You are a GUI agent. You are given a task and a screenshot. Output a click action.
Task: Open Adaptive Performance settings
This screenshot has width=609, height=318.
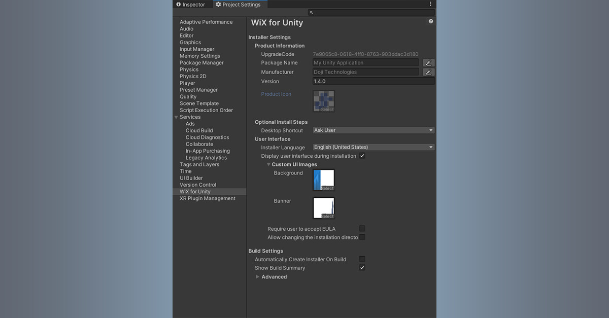tap(206, 22)
